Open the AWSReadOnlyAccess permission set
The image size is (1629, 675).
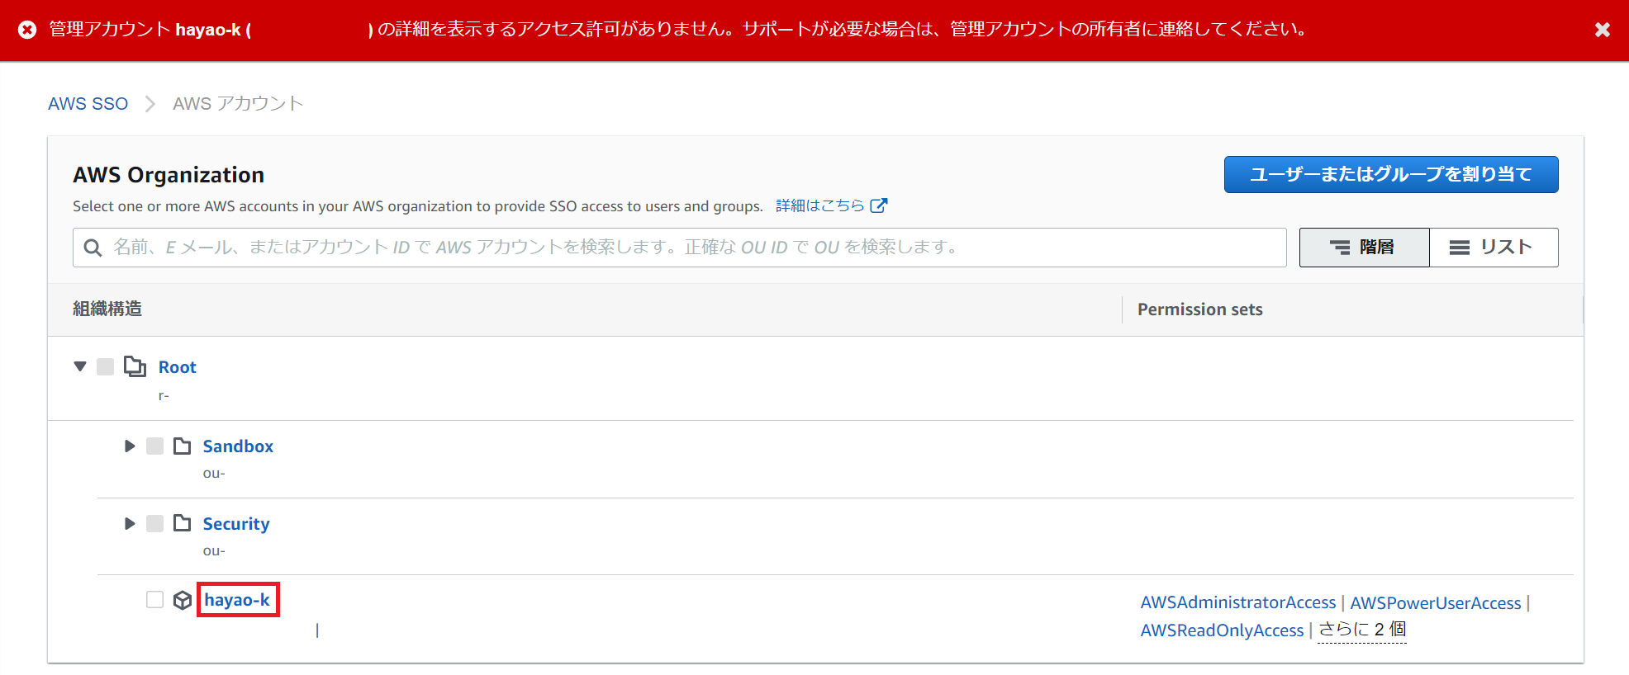[x=1222, y=630]
